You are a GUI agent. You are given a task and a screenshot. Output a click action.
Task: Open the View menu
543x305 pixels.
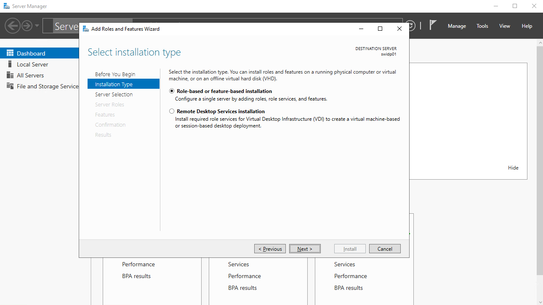[505, 26]
